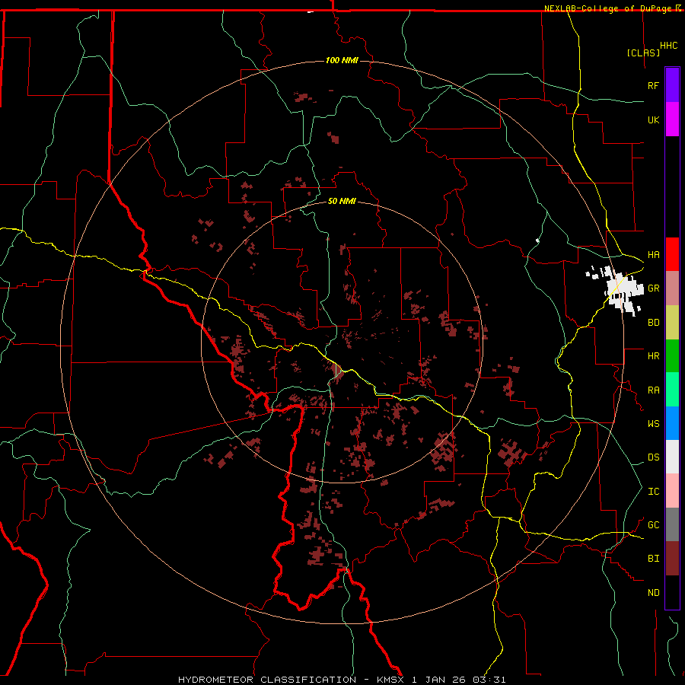Image resolution: width=685 pixels, height=685 pixels.
Task: Select the "GR" legend text label
Action: coord(654,288)
